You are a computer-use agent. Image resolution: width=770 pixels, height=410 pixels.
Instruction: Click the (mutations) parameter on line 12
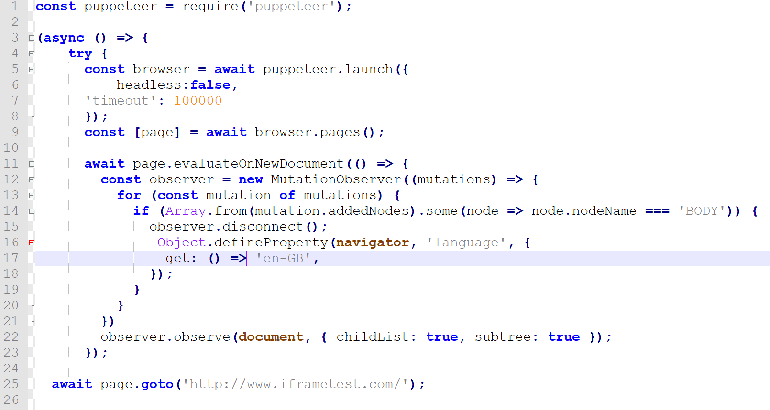454,179
